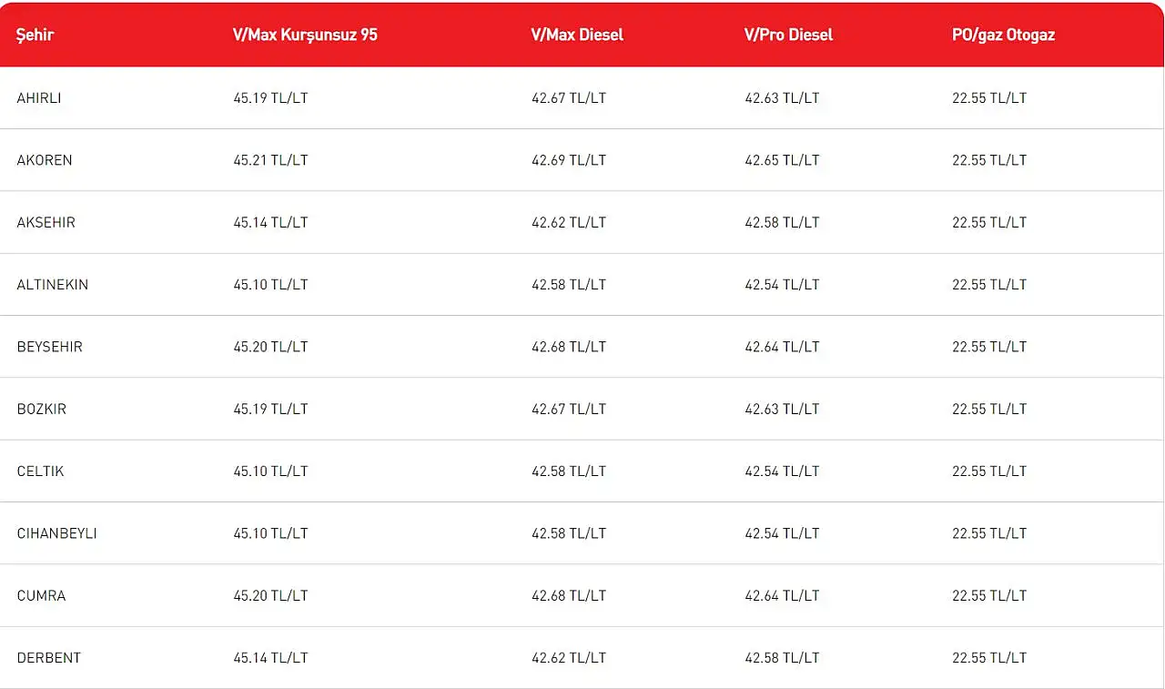Select ALTINEKIN in the city column
Screen dimensions: 1165x689
53,285
